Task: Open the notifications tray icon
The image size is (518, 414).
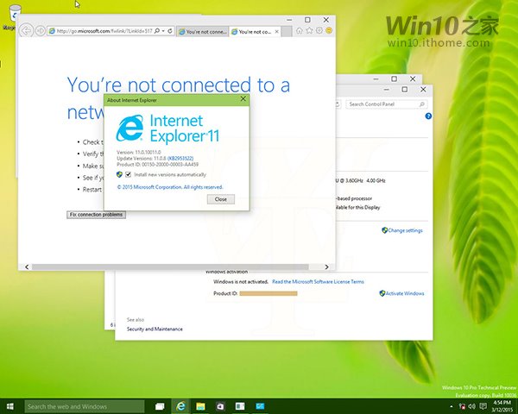Action: coord(482,406)
